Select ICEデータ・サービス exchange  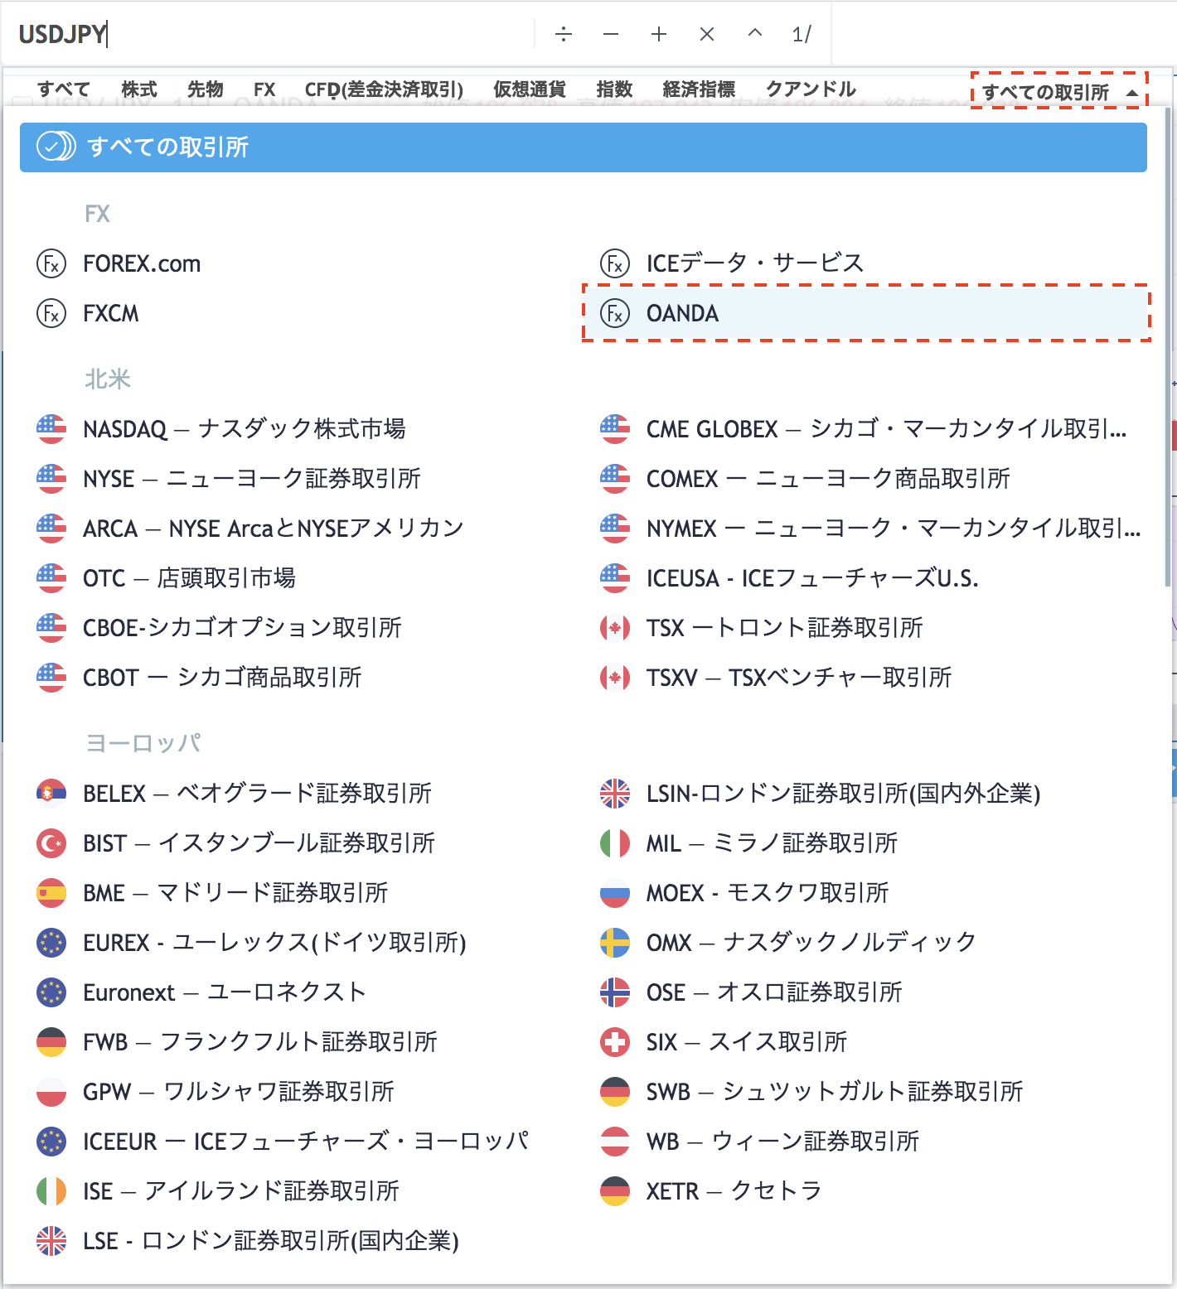865,263
